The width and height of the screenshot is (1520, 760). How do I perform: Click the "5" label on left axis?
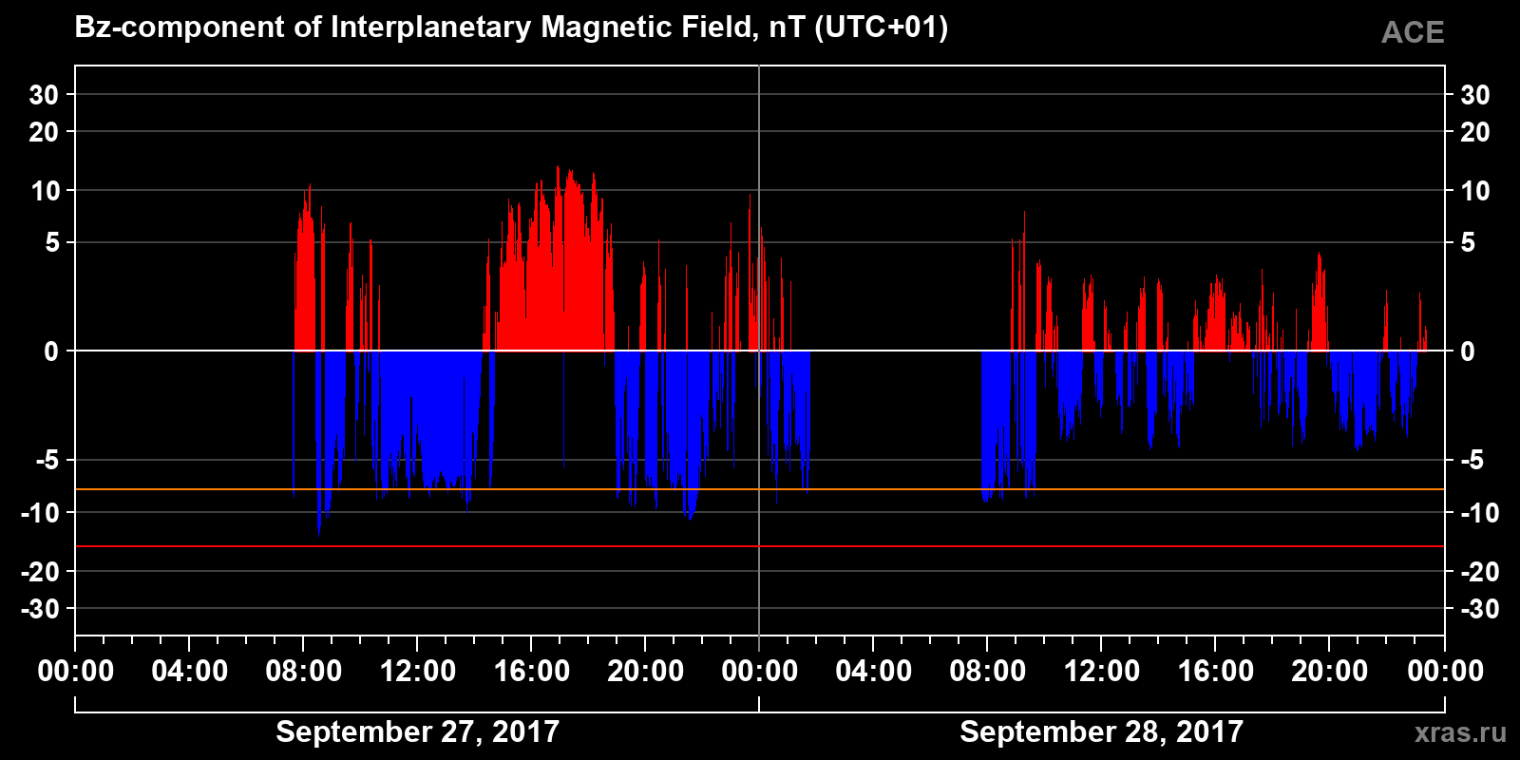pos(52,243)
